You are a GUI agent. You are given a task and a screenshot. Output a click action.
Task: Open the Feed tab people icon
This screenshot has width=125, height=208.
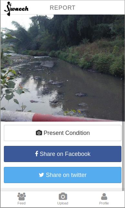[x=22, y=196]
